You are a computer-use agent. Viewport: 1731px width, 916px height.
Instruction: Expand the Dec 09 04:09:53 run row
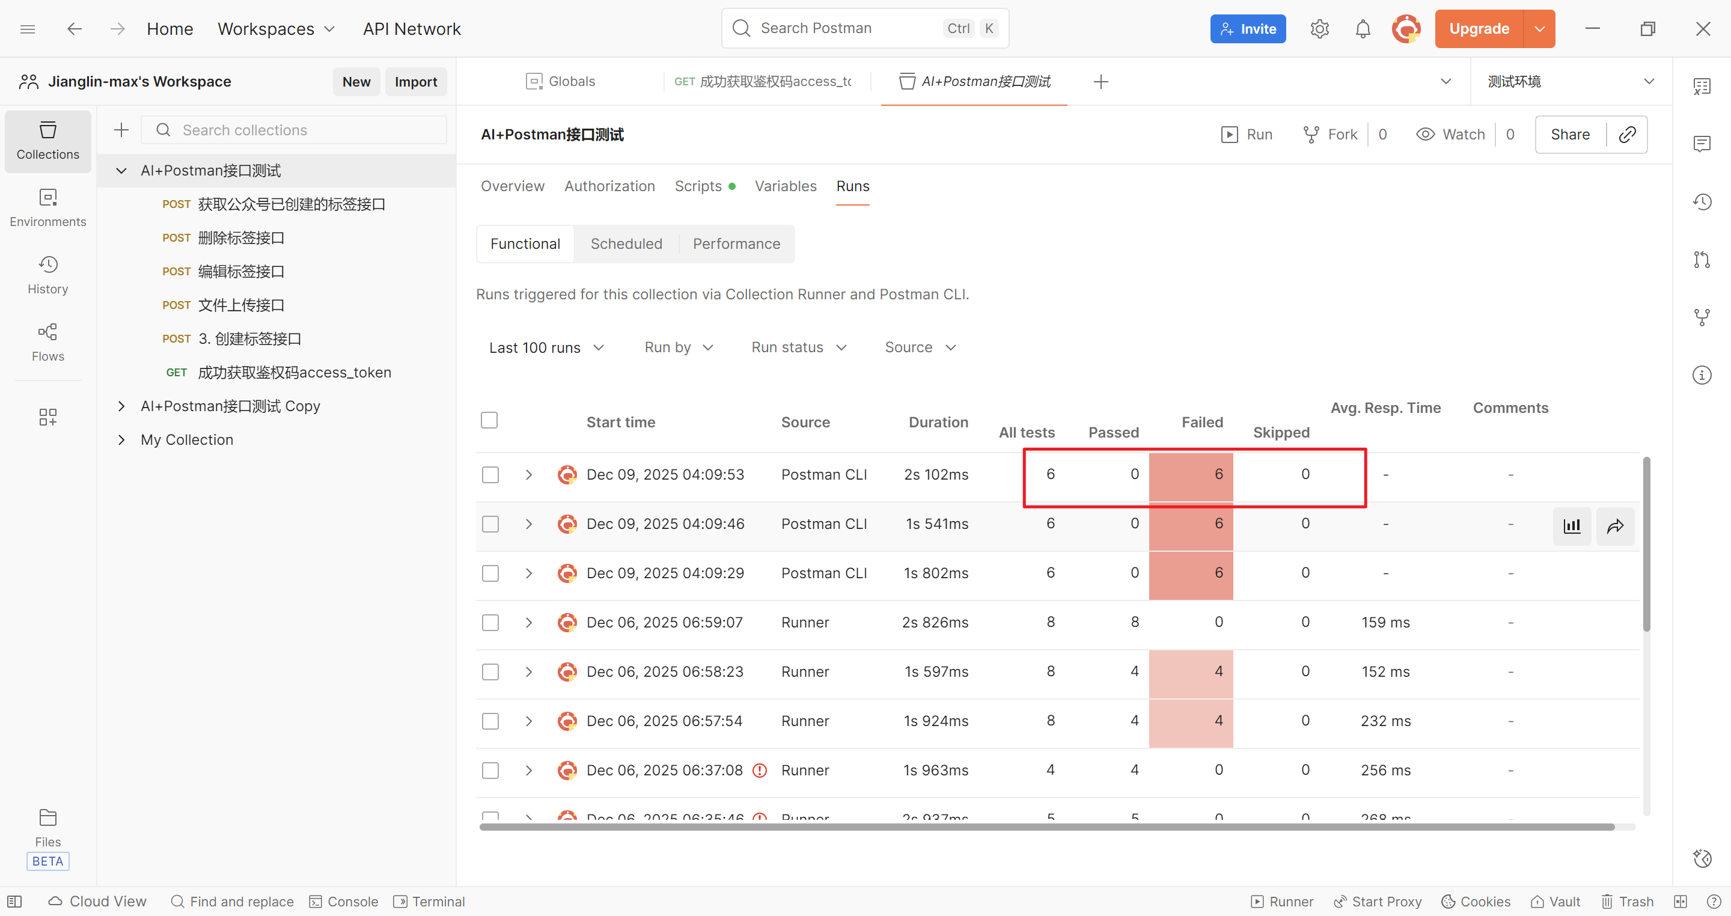(x=529, y=474)
